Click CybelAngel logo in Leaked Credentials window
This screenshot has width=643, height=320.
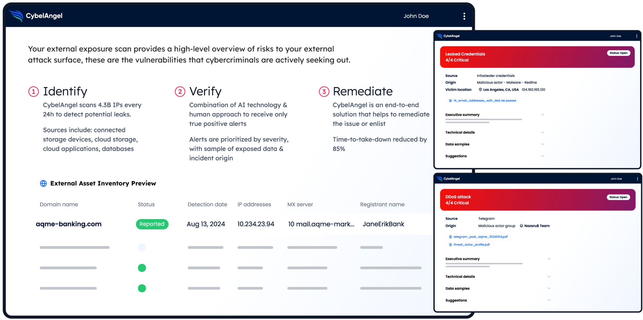[448, 36]
